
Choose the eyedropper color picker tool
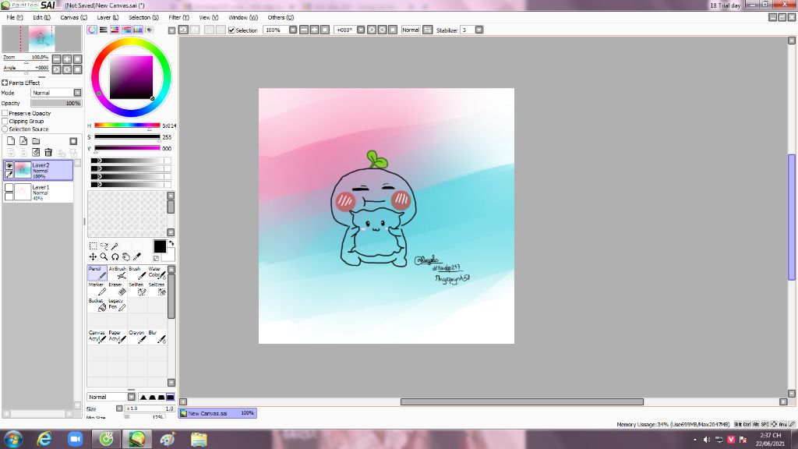[137, 256]
